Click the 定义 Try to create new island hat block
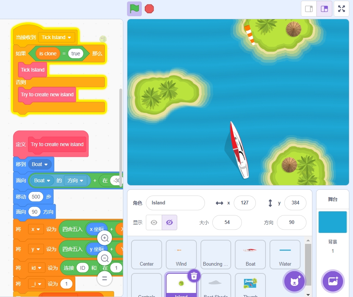This screenshot has width=353, height=297. pos(51,144)
